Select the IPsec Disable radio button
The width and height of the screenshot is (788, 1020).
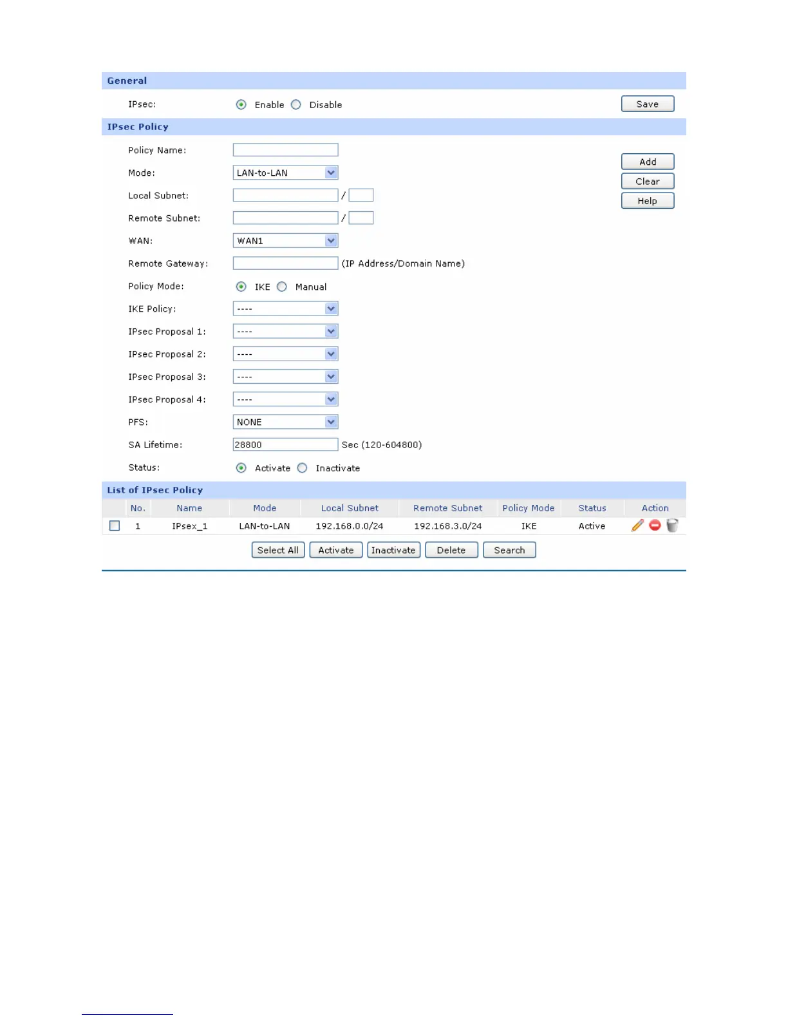point(295,104)
